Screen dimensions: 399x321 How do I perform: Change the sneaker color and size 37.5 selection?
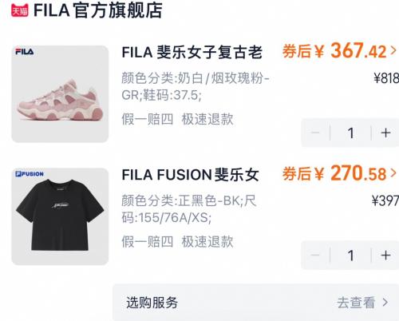tap(196, 86)
